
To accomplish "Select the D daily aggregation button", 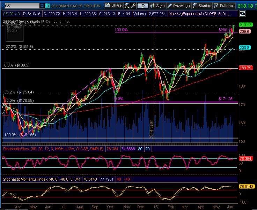I will click(143, 6).
